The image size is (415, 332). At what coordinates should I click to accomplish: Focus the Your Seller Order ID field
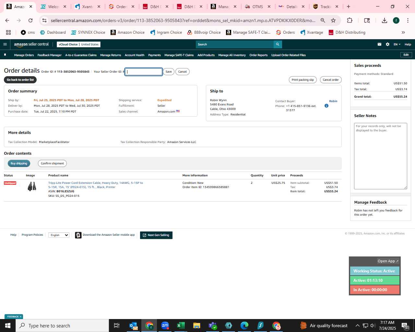point(144,72)
